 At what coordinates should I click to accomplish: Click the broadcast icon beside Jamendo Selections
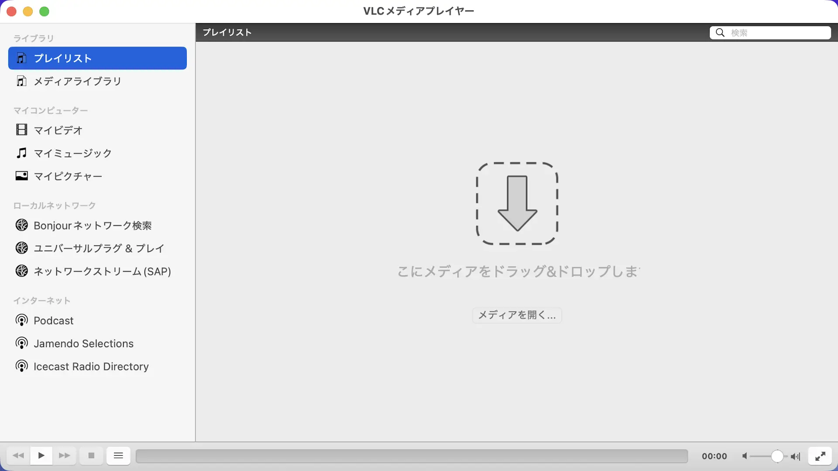tap(21, 343)
